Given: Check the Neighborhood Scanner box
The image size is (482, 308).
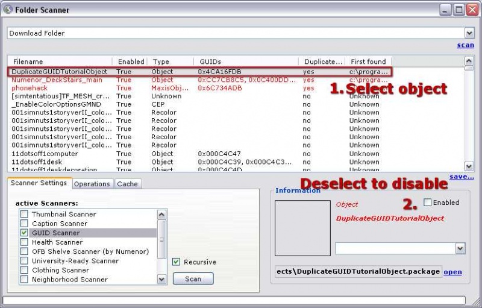Looking at the screenshot, I should (x=24, y=279).
